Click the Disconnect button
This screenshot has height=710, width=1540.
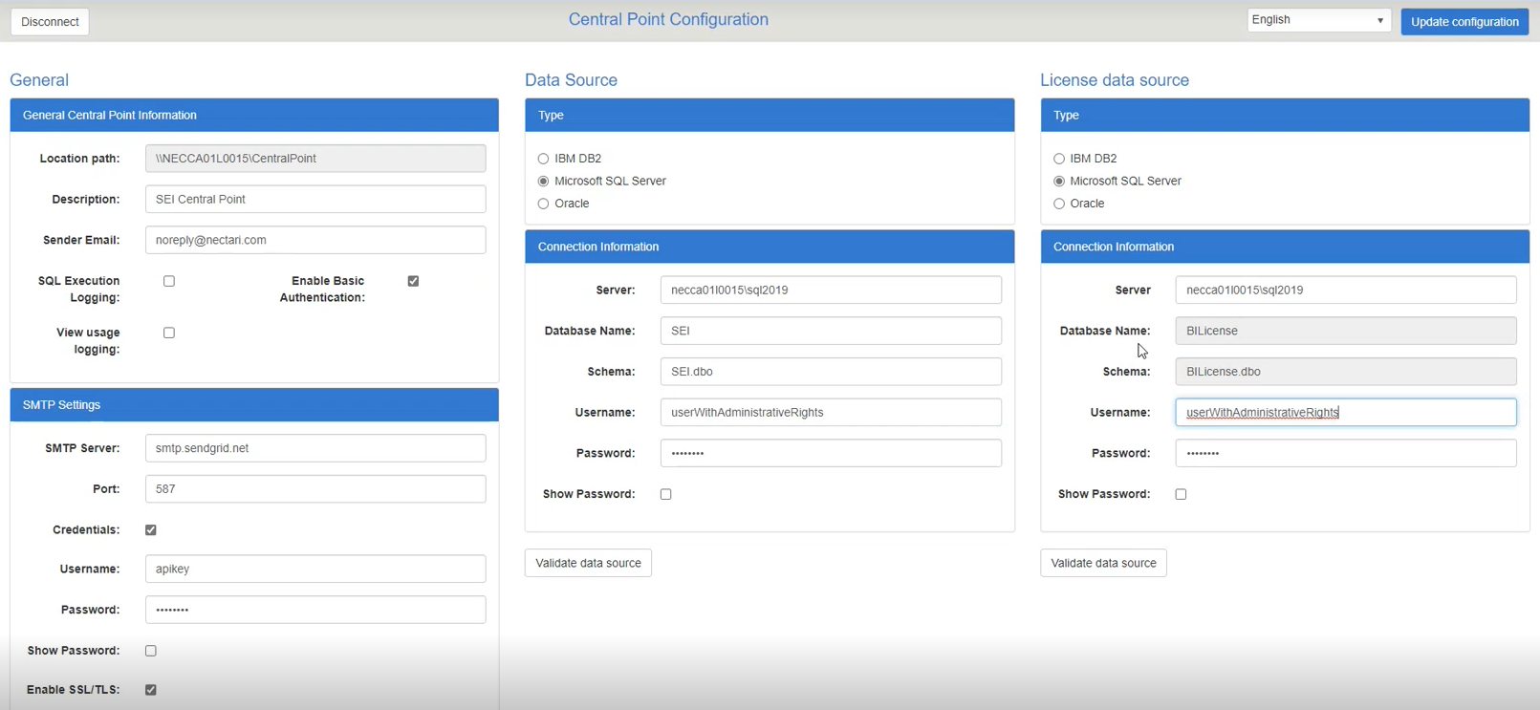pyautogui.click(x=50, y=22)
